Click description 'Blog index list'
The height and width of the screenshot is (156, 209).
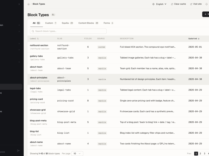(147, 133)
